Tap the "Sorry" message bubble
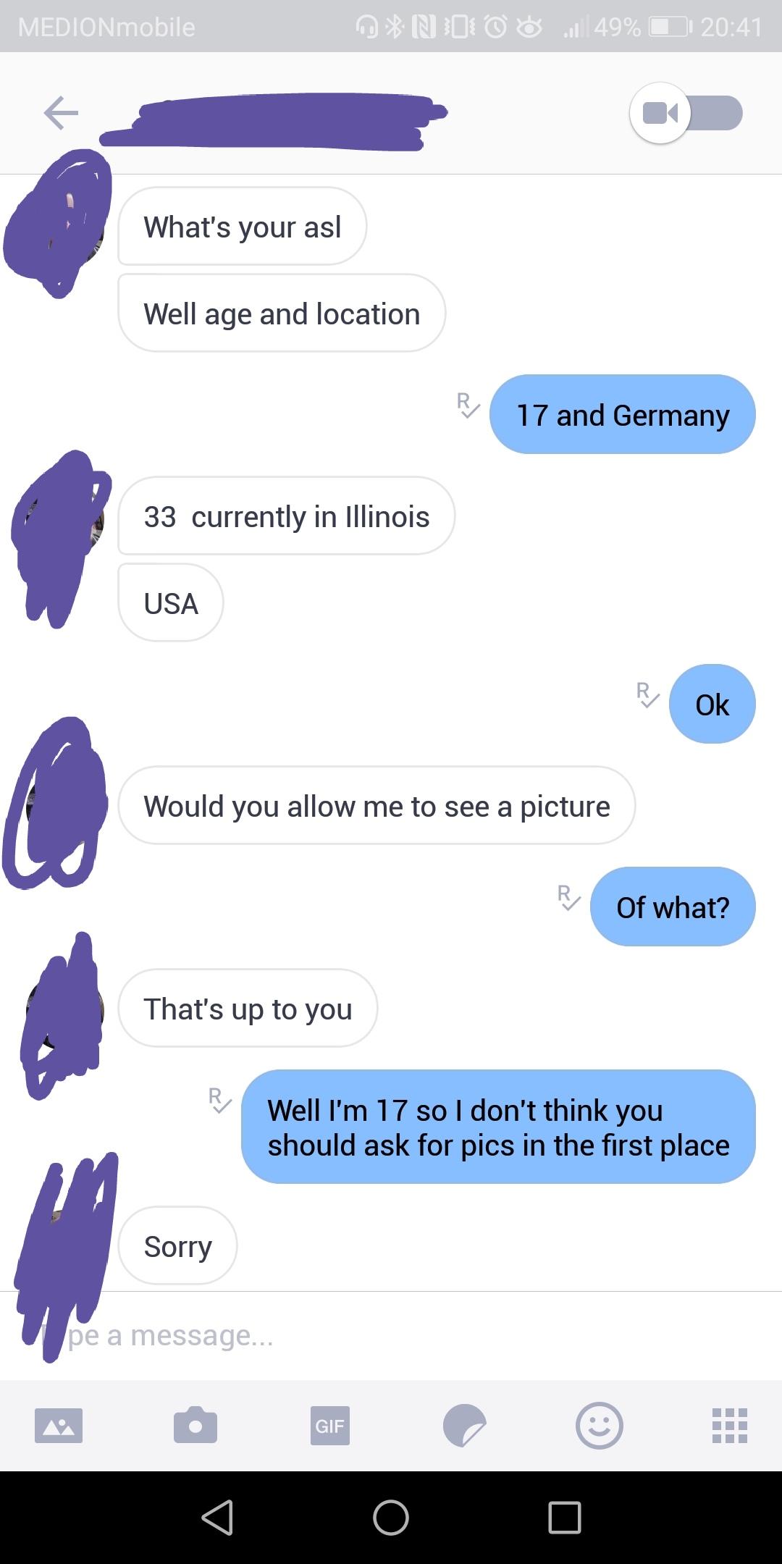The image size is (782, 1564). pyautogui.click(x=177, y=1246)
